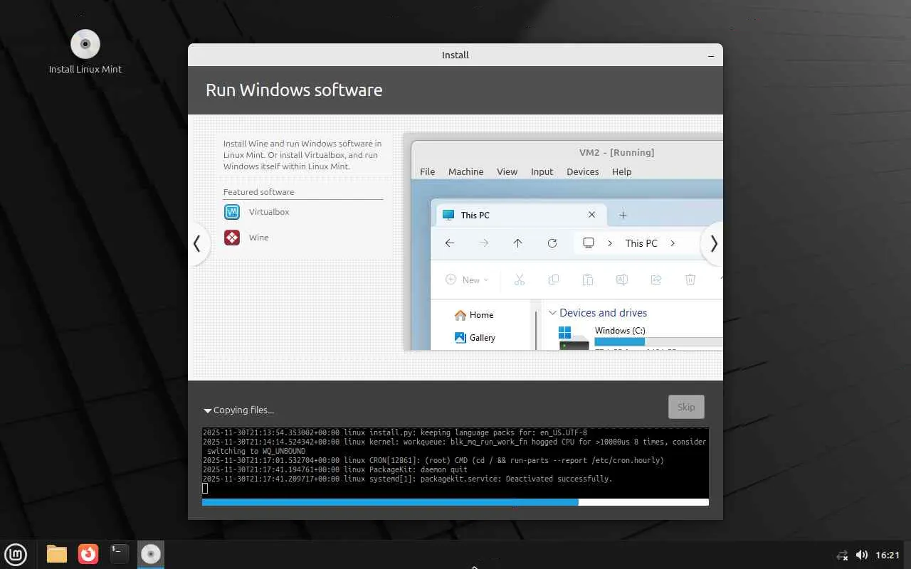The image size is (911, 569).
Task: Open the Help menu in VM2 screenshot
Action: 622,171
